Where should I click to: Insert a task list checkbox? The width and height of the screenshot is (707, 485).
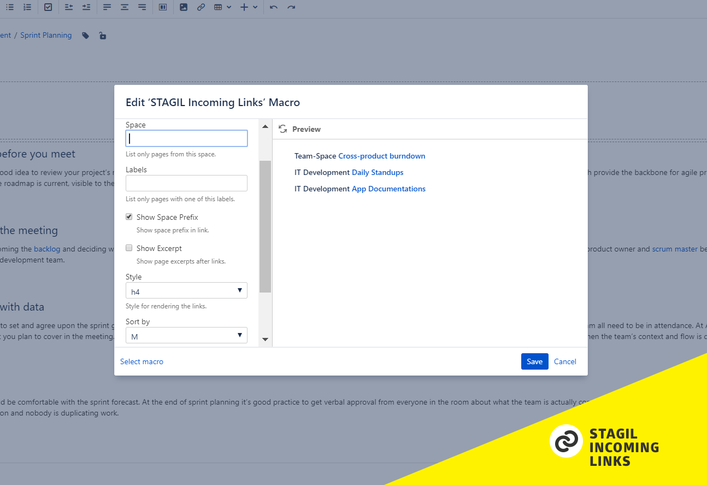(48, 7)
